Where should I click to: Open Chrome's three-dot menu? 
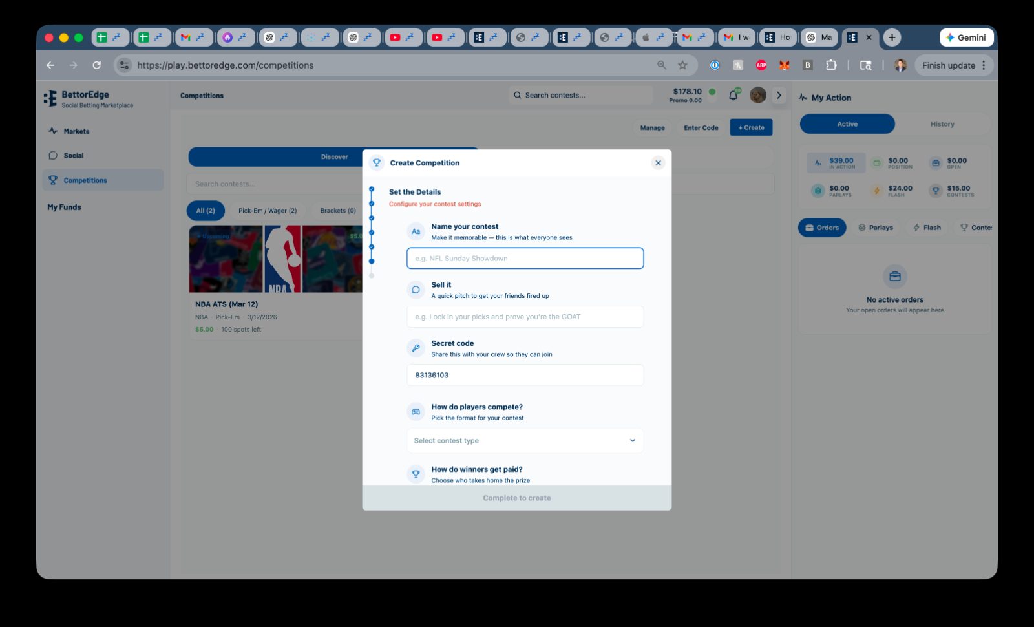984,65
